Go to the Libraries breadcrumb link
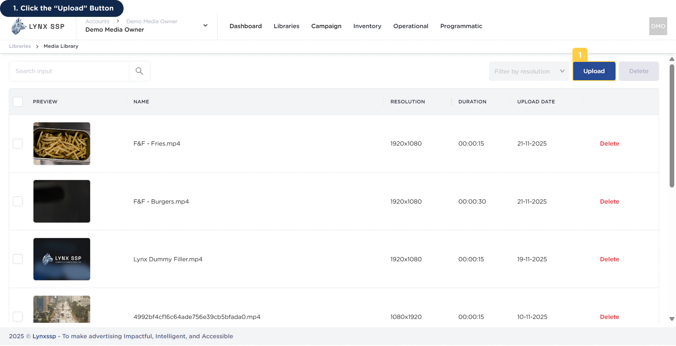Image resolution: width=676 pixels, height=346 pixels. pos(20,46)
